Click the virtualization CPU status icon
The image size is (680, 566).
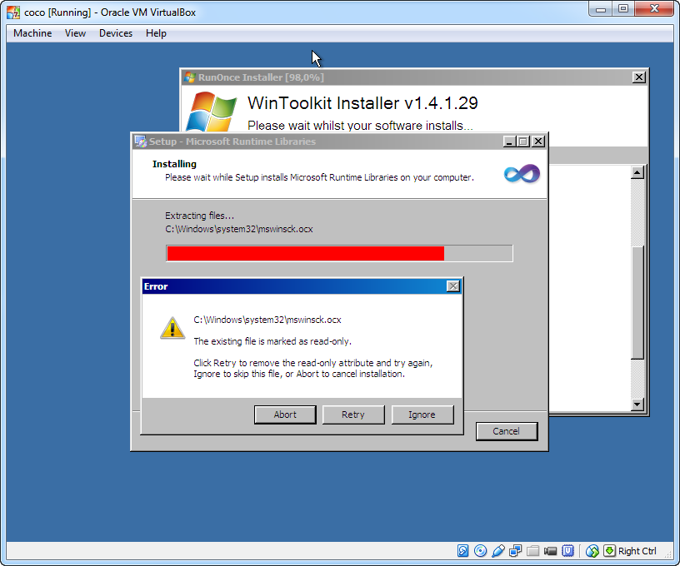[567, 551]
